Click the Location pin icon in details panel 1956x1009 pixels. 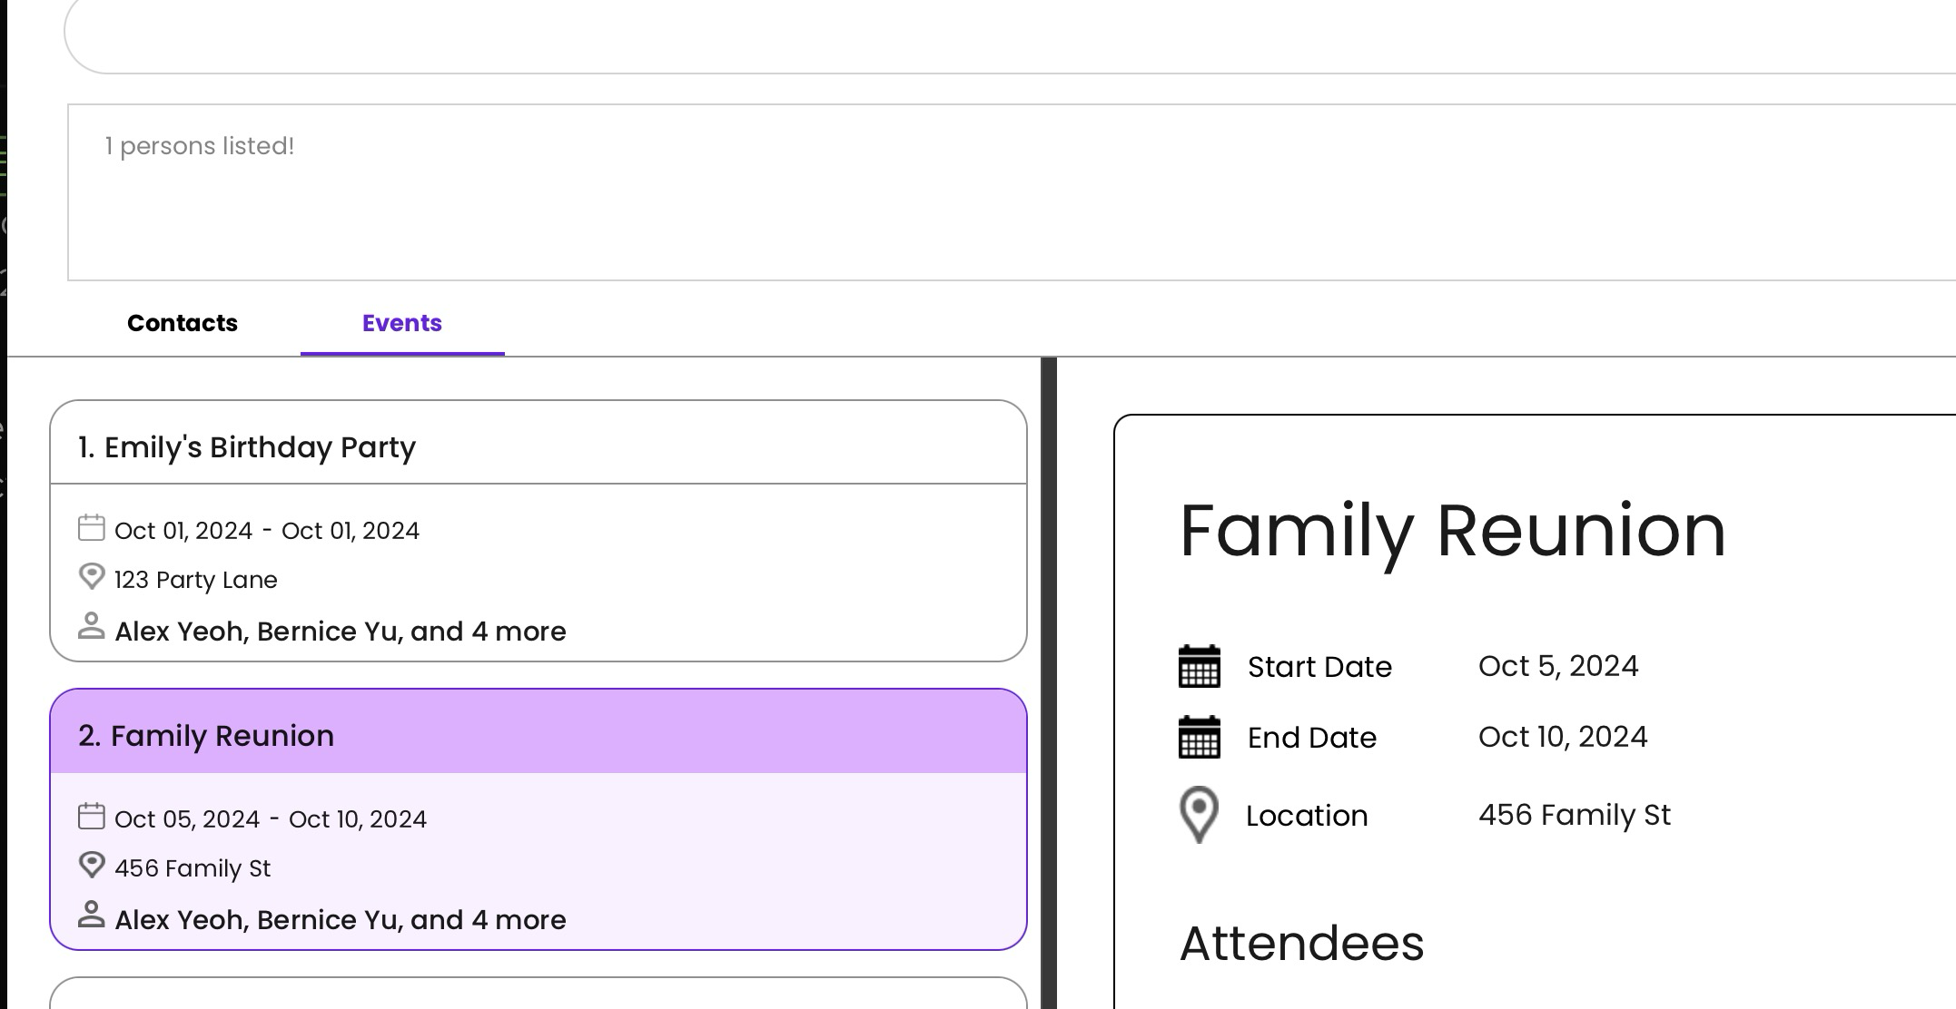(1199, 815)
